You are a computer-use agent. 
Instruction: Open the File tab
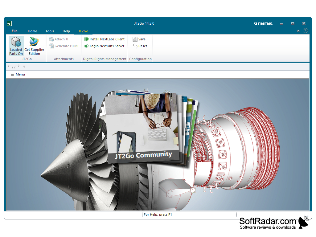tap(14, 31)
